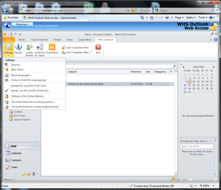Viewport: 221px width, 190px height.
Task: Choose Set initial folder for inserting pictures
Action: 35,102
